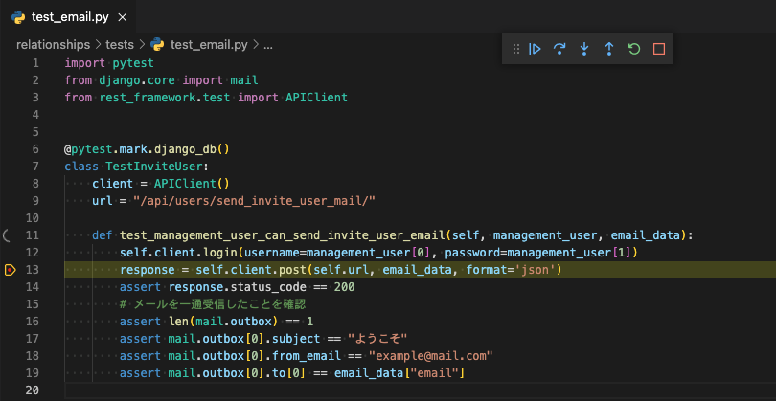Image resolution: width=776 pixels, height=401 pixels.
Task: Open the test_email.py breadcrumb item
Action: pos(208,45)
